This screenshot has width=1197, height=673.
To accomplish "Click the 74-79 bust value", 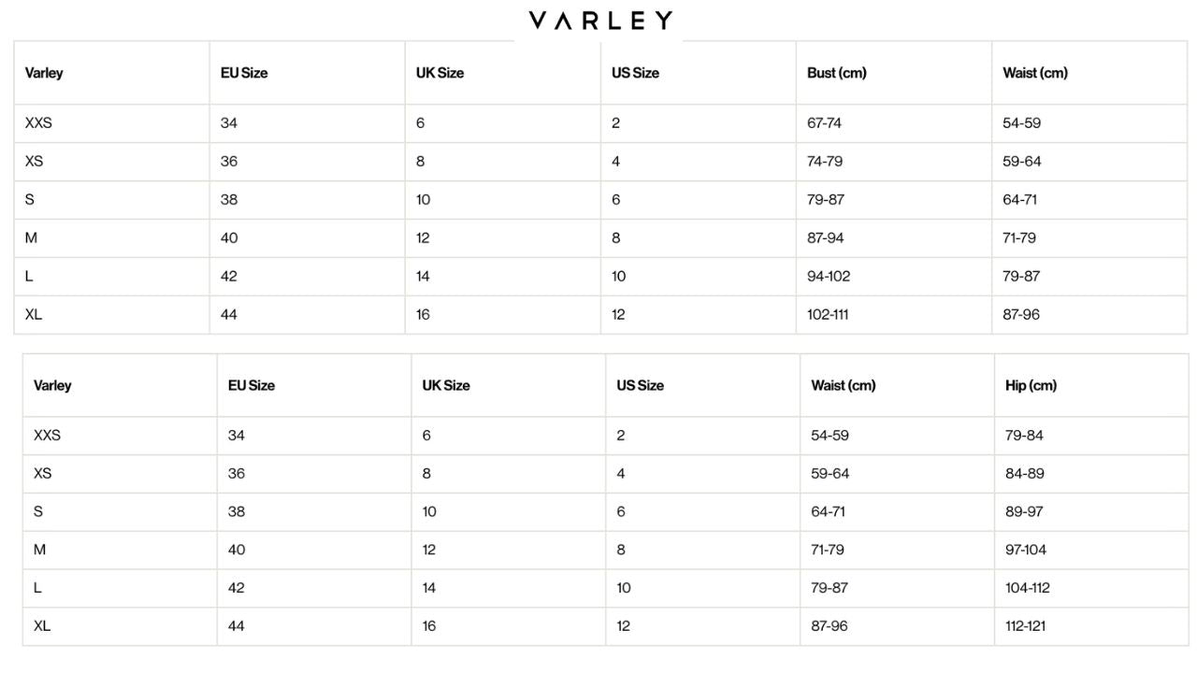I will point(824,161).
